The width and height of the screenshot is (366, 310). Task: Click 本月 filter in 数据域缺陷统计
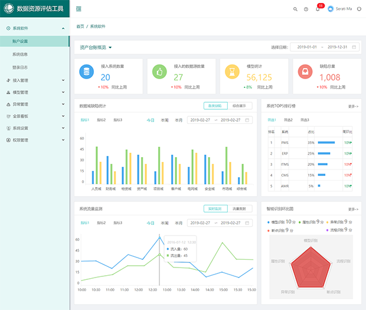(x=178, y=120)
